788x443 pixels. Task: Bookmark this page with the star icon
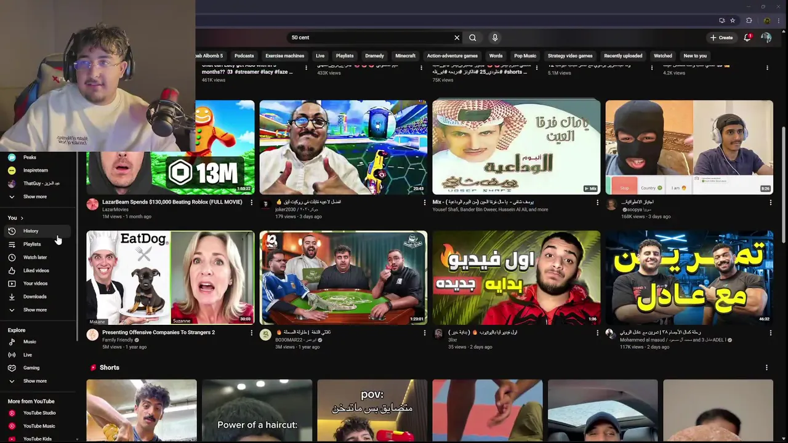733,20
